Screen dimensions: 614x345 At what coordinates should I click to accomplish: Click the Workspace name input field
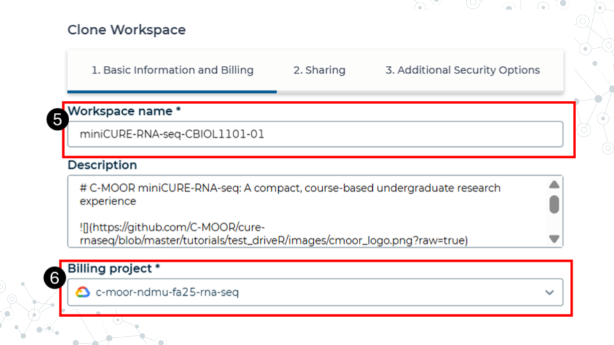click(x=315, y=134)
